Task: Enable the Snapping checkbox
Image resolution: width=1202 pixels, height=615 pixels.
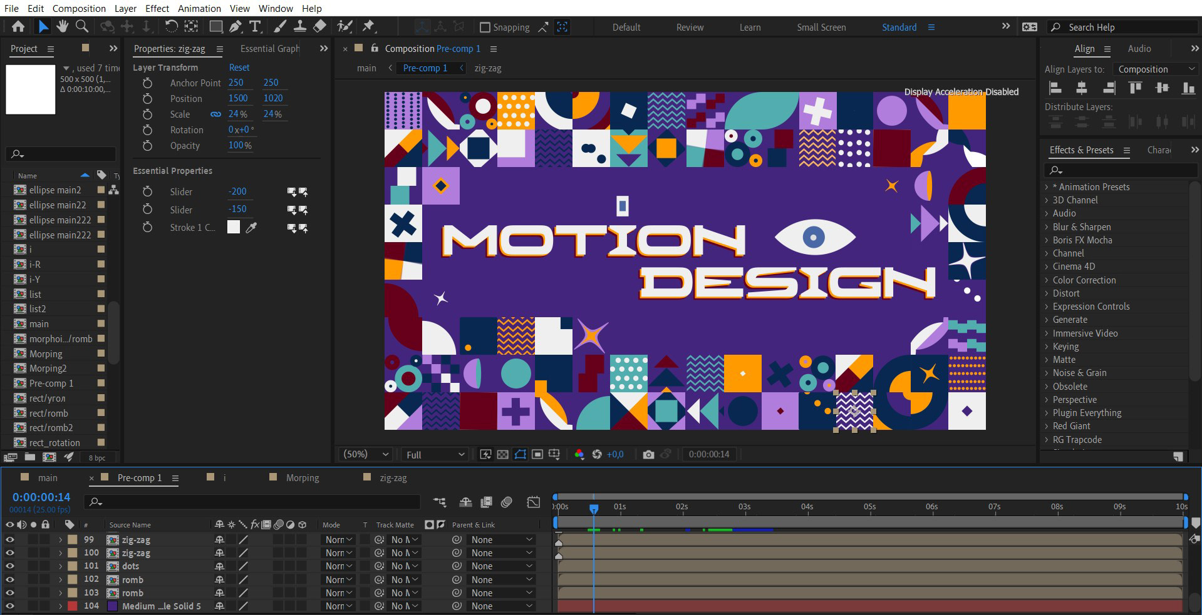Action: pos(485,28)
